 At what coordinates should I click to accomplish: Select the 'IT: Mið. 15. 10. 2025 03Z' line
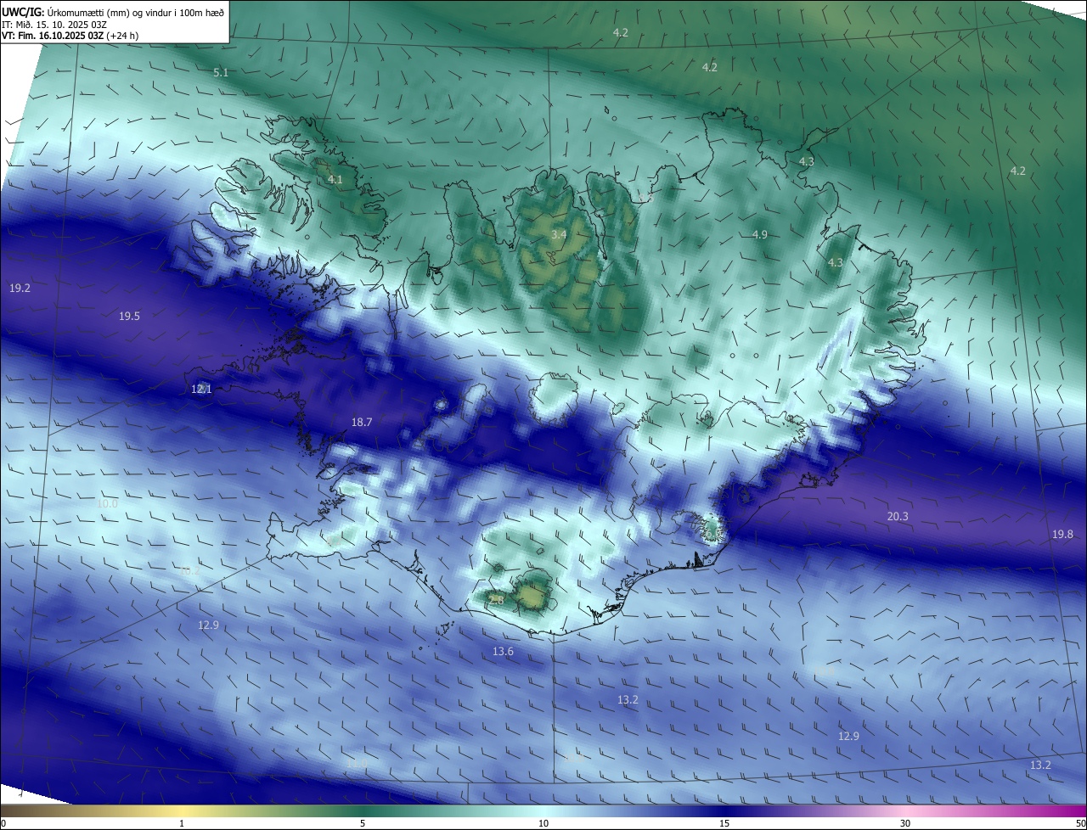pyautogui.click(x=54, y=24)
